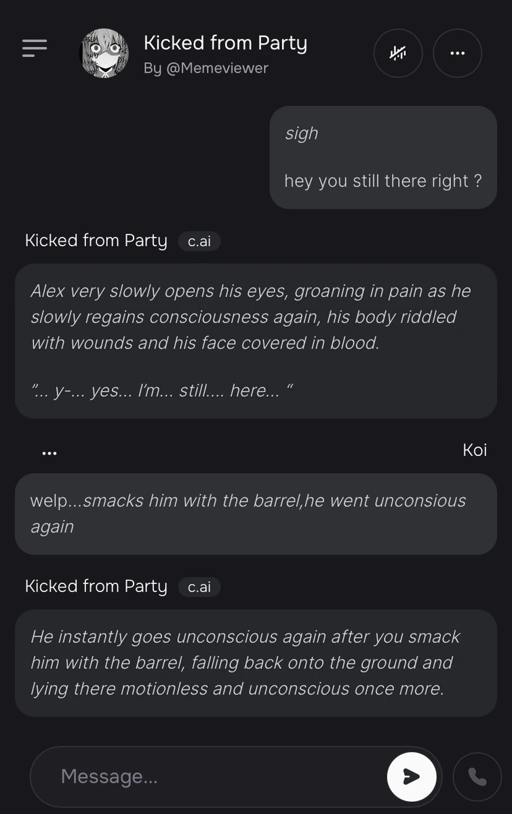Tap the chat title Kicked from Party
512x814 pixels.
pyautogui.click(x=225, y=43)
